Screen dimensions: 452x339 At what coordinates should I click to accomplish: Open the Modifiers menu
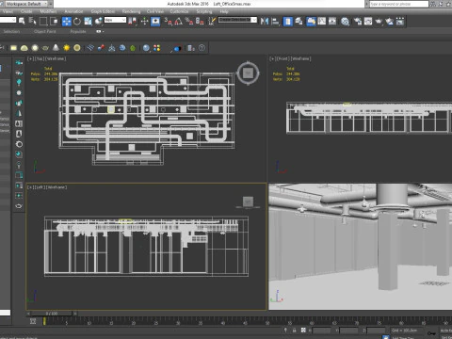point(48,11)
